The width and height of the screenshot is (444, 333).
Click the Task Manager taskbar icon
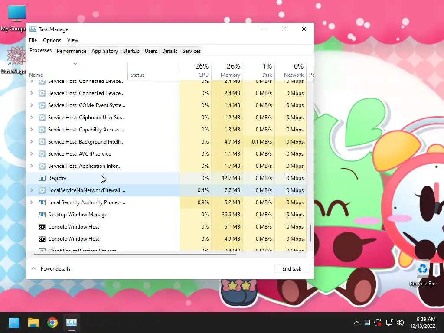[x=72, y=323]
